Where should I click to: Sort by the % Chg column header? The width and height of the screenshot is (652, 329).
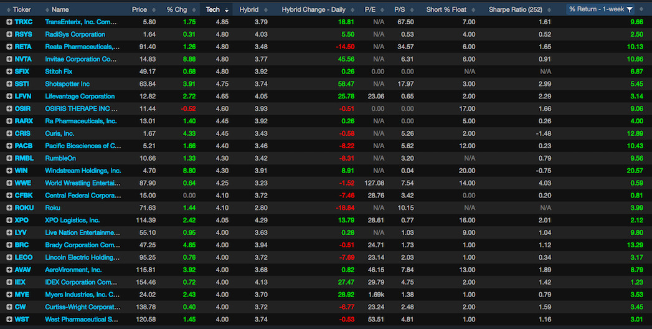click(177, 9)
